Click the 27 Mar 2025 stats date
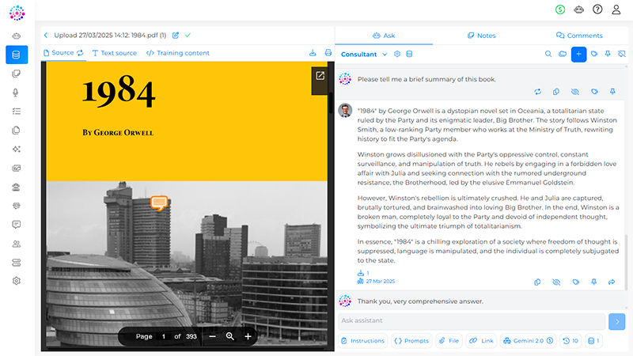The width and height of the screenshot is (633, 356). coord(377,282)
